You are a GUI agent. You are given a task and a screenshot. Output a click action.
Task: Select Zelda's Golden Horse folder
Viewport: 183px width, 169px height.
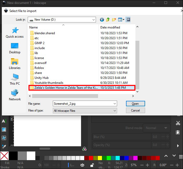click(82, 88)
